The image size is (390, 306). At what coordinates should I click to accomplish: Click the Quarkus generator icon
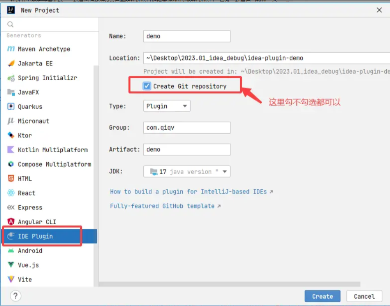tap(11, 106)
